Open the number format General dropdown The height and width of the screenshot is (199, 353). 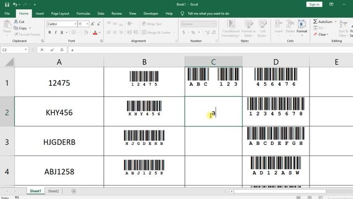tap(215, 24)
